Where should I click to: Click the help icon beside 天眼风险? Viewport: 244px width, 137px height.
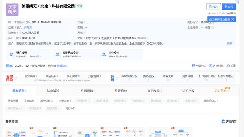(16, 78)
